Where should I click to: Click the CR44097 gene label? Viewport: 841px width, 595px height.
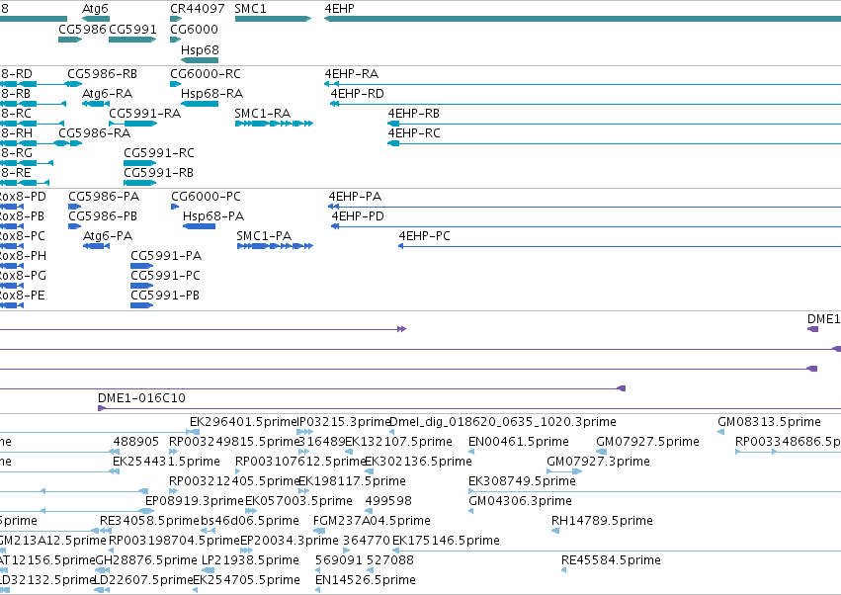point(198,9)
